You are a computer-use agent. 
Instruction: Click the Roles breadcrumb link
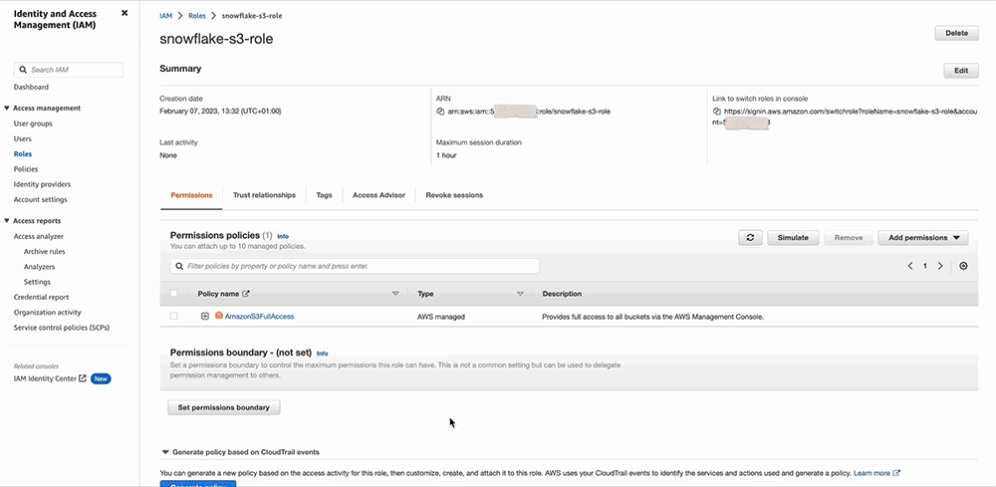(197, 16)
